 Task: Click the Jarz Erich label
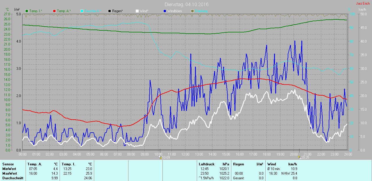(363, 3)
